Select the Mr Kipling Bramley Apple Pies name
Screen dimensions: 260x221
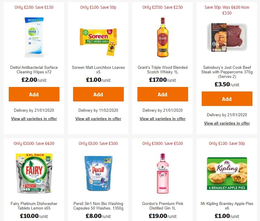227,206
